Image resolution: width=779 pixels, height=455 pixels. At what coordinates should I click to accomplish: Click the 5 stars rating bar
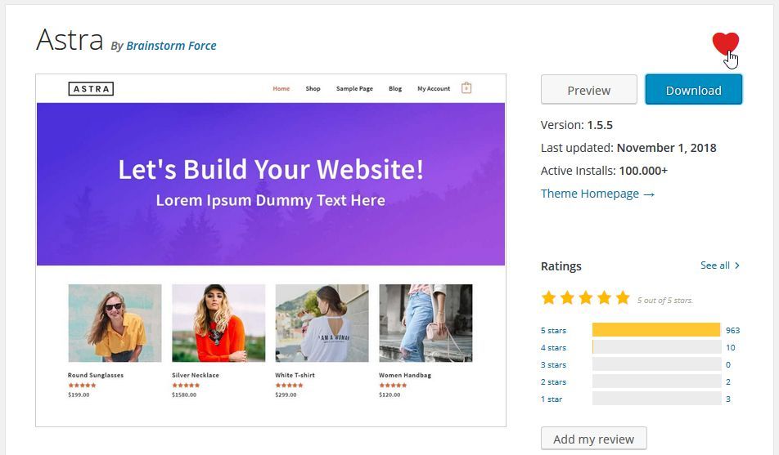coord(655,330)
